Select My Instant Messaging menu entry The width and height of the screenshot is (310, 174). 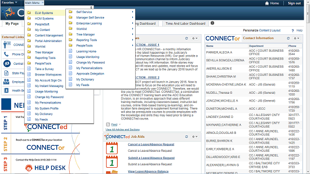(49, 86)
